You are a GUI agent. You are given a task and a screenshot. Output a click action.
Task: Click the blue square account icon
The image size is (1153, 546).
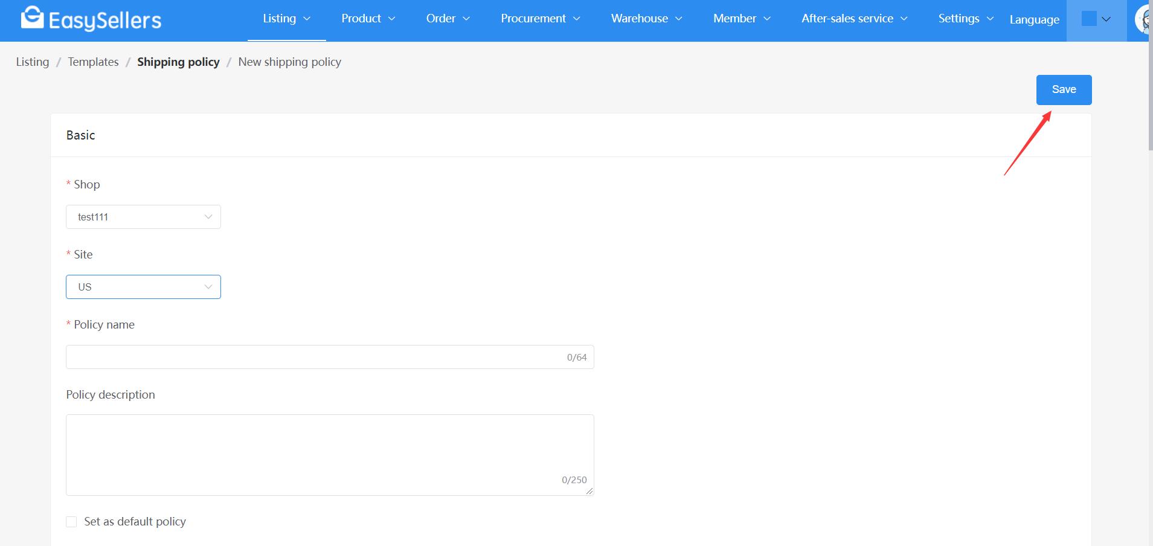(1089, 19)
